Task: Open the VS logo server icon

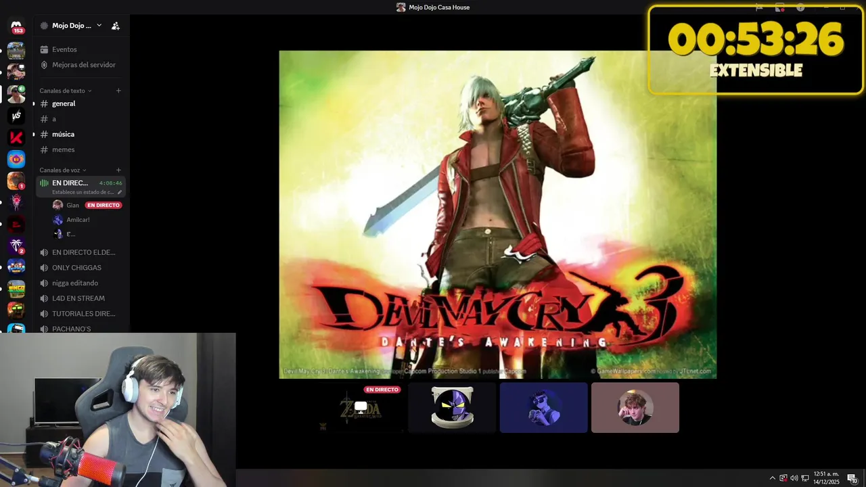Action: click(16, 116)
